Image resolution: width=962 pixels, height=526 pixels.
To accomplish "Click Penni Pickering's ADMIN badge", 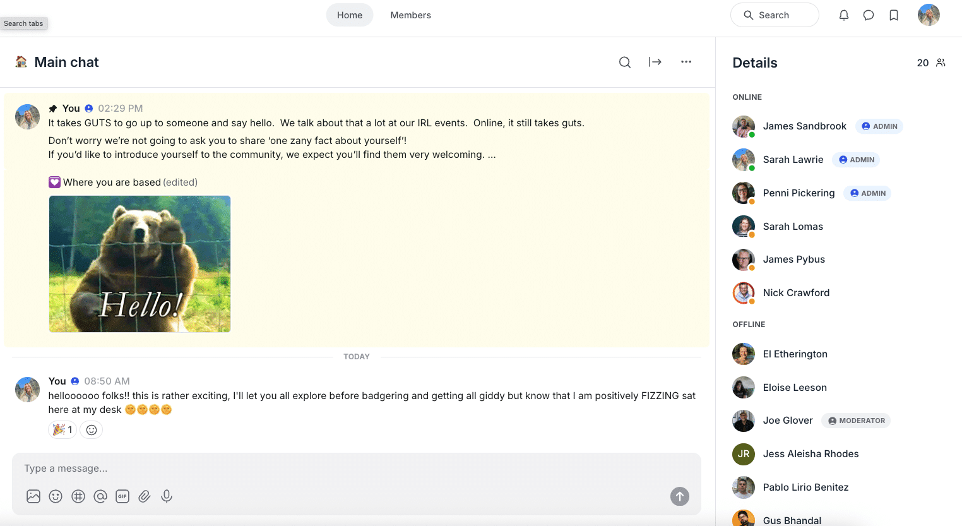I will (x=868, y=193).
